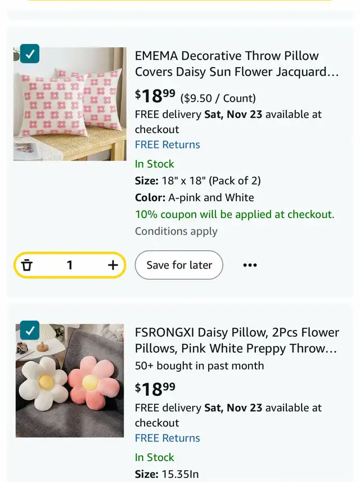Click the 50+ bought in past month label
The width and height of the screenshot is (360, 482).
click(199, 365)
